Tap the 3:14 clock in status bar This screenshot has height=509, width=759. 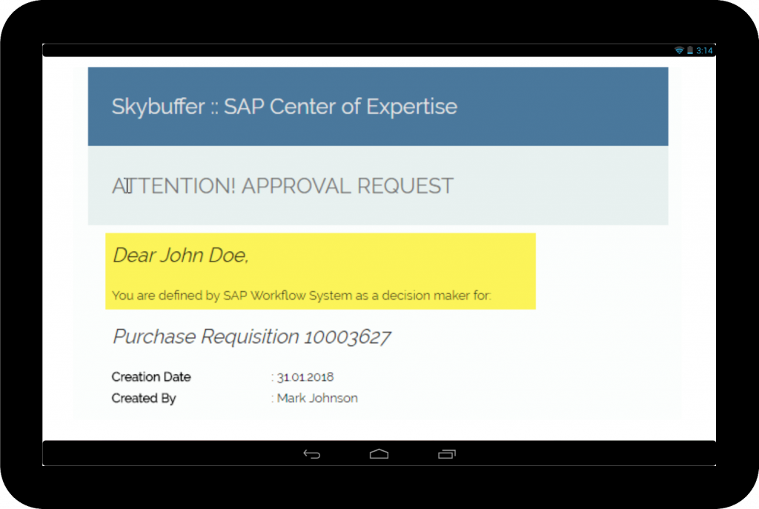click(x=704, y=50)
